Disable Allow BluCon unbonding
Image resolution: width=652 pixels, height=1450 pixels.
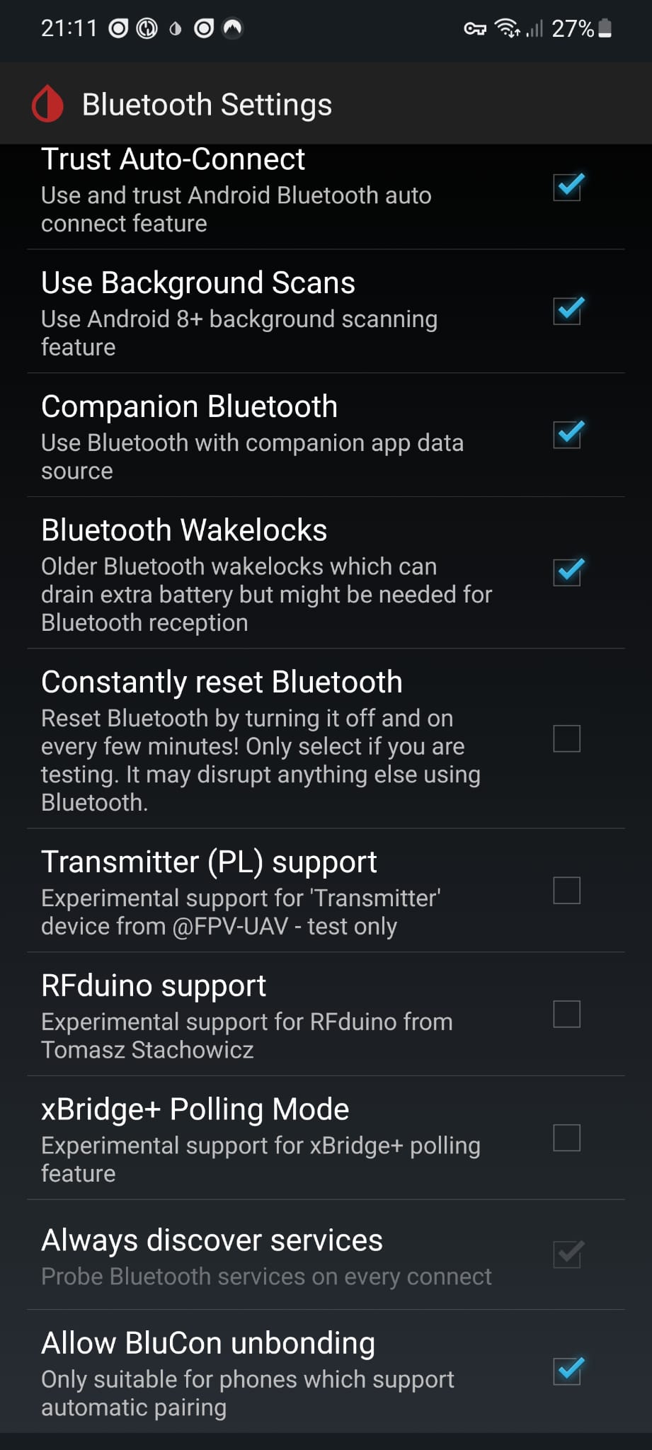click(x=567, y=1370)
